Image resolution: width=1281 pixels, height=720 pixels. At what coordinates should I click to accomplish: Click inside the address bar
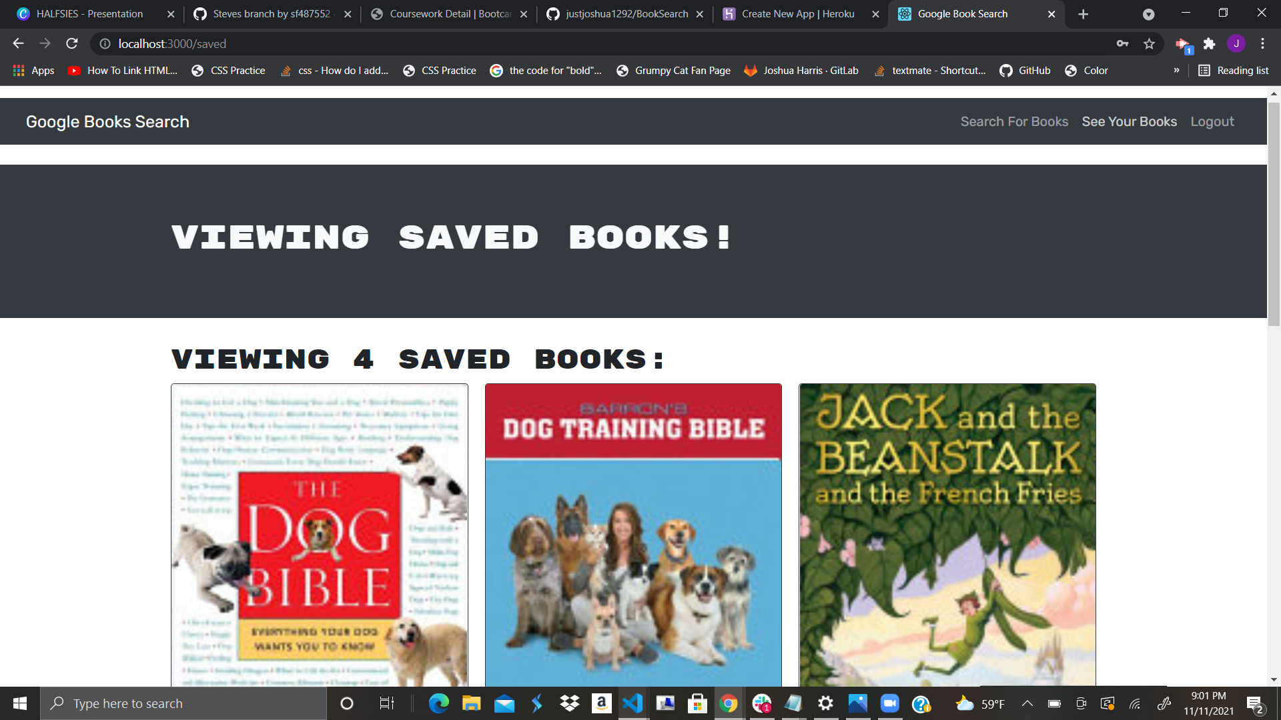coord(267,43)
